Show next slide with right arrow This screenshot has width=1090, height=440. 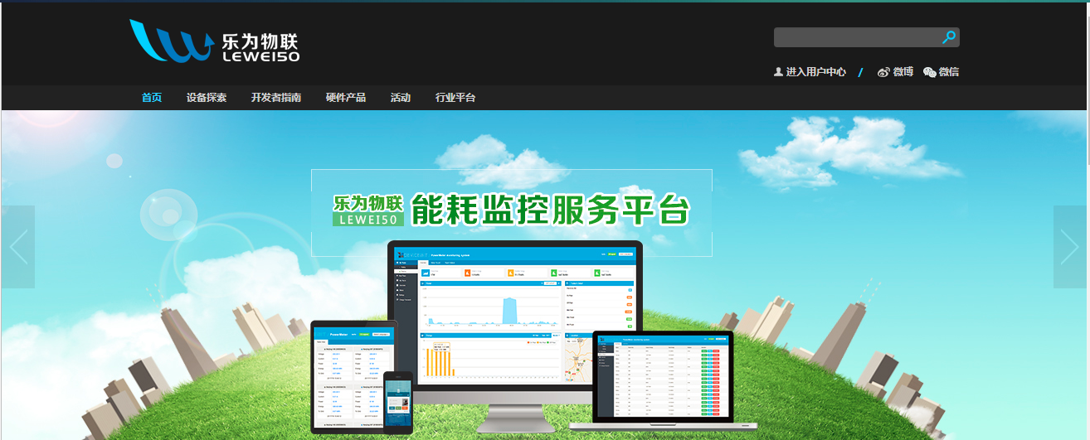click(1070, 247)
